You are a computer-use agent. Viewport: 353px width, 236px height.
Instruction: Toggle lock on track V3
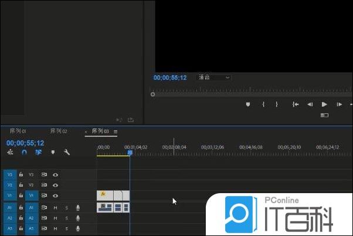click(21, 174)
